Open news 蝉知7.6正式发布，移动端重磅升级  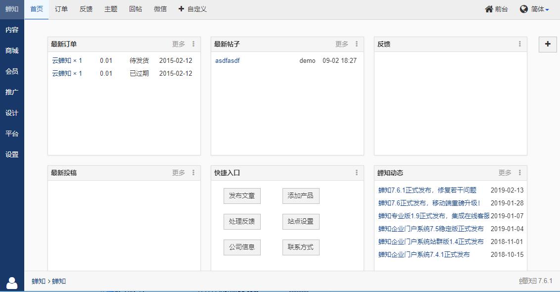(x=429, y=203)
